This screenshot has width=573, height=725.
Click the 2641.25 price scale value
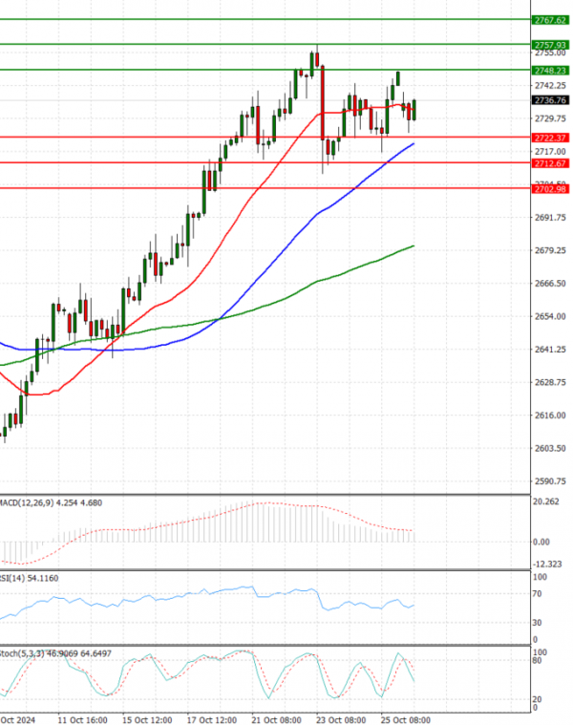tap(550, 349)
